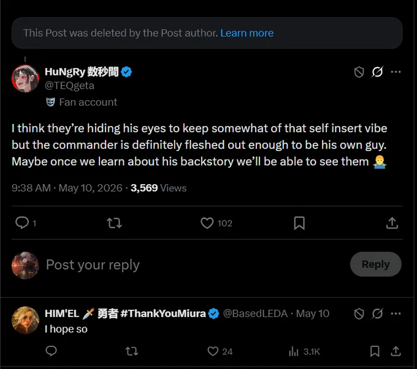Repost the 'I hope so' reply

coord(132,351)
